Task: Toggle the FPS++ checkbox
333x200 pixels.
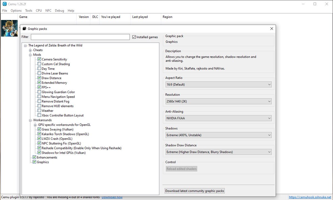Action: point(39,87)
